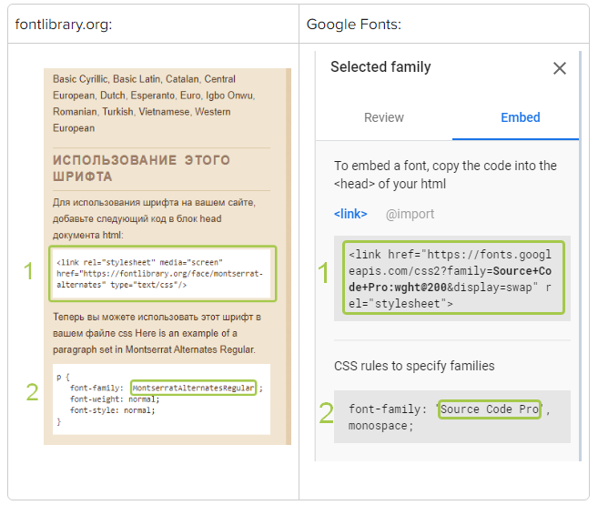Click the fontlibrary stylesheet link code box
This screenshot has height=505, width=598.
point(162,273)
